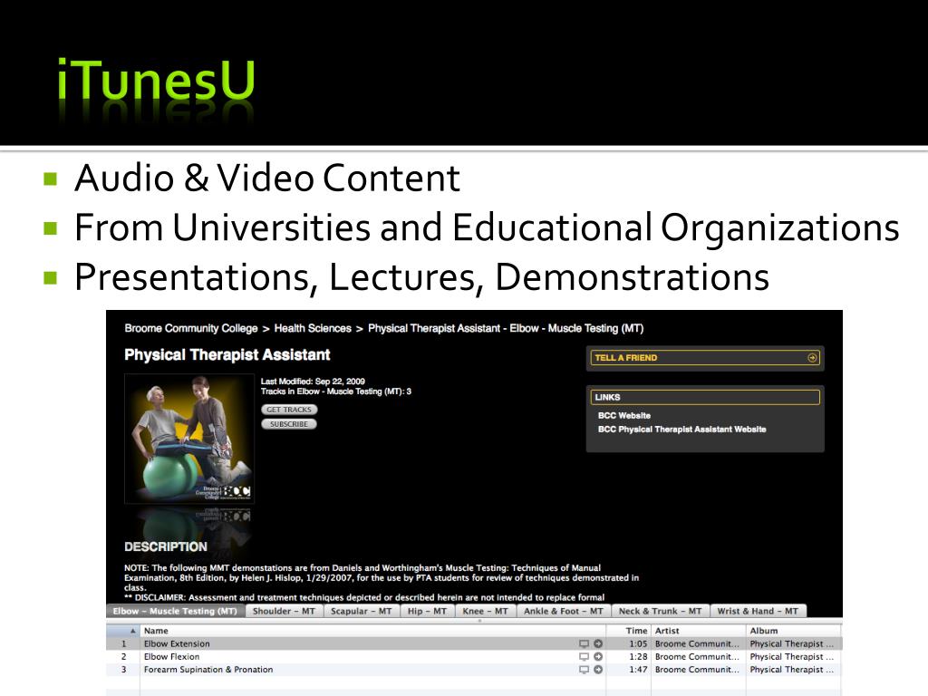928x696 pixels.
Task: Click the Physical Therapist Assistant page title
Action: coord(227,355)
